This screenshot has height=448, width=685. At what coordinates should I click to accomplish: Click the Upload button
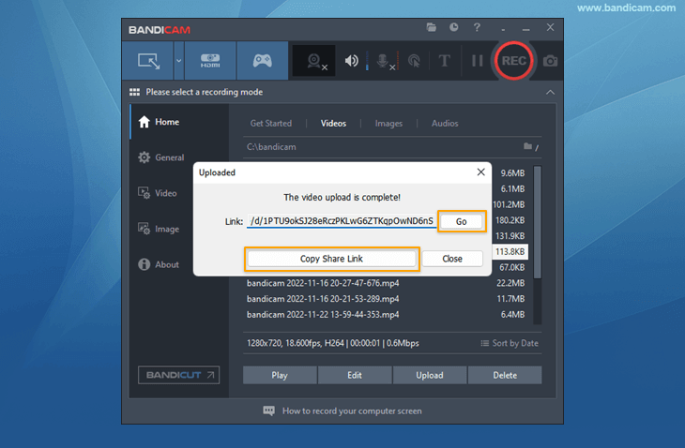pyautogui.click(x=430, y=375)
